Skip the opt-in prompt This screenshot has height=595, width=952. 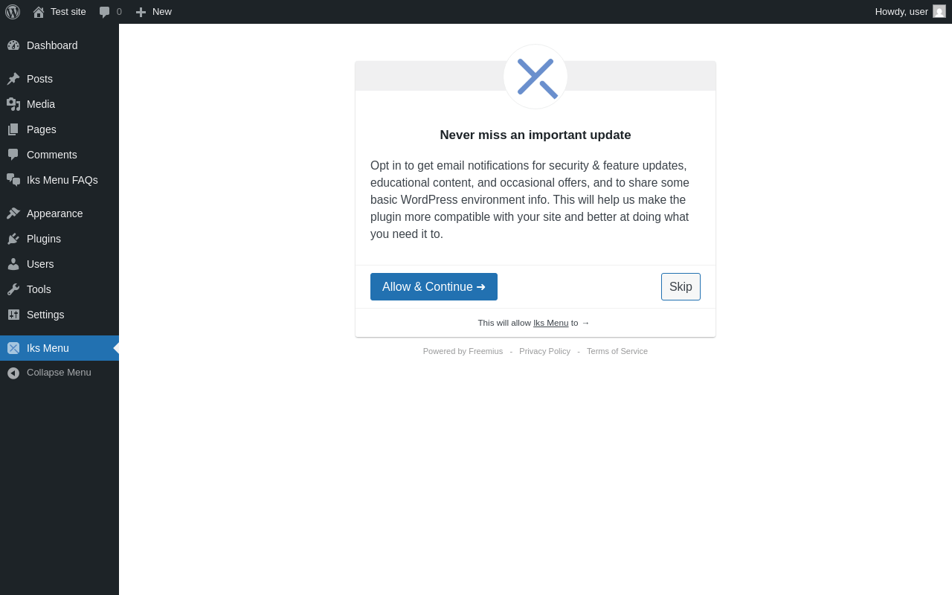[681, 286]
